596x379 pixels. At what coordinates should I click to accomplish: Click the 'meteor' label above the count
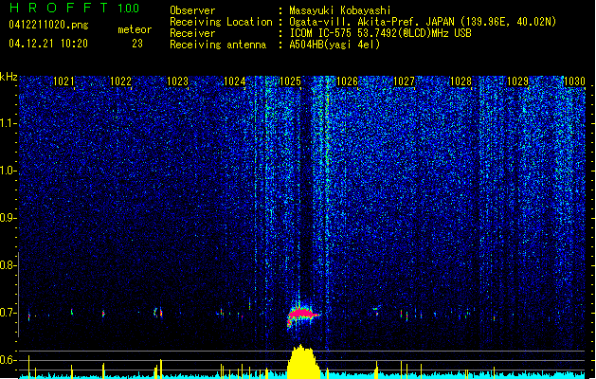(x=135, y=29)
